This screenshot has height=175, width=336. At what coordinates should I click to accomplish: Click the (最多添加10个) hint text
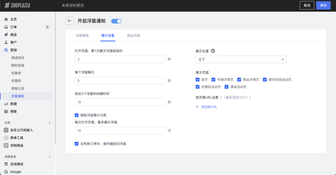[236, 97]
